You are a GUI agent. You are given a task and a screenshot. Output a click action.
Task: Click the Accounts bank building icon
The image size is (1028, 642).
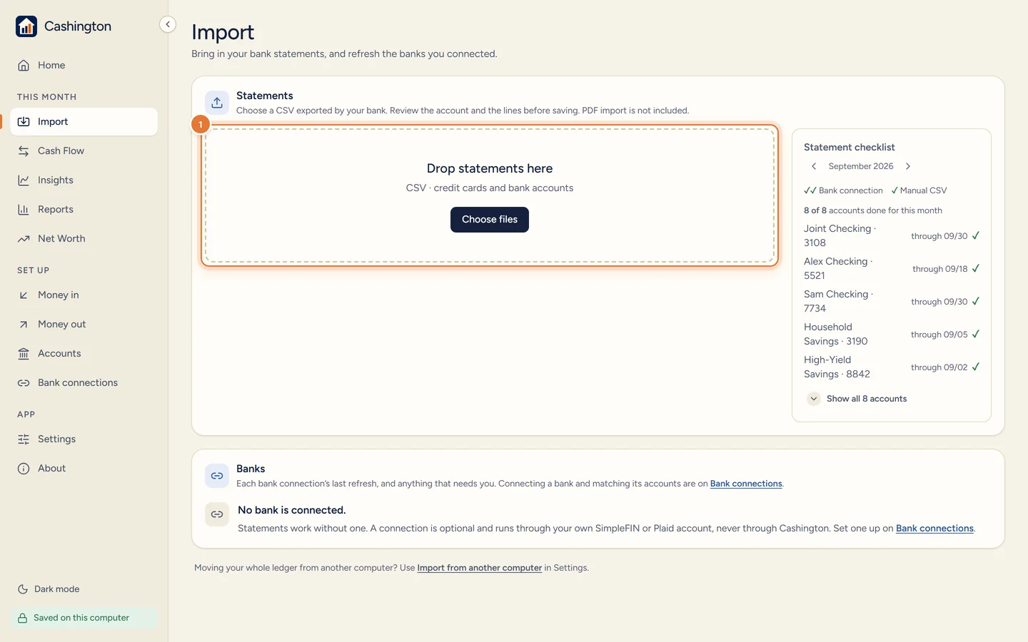(24, 353)
